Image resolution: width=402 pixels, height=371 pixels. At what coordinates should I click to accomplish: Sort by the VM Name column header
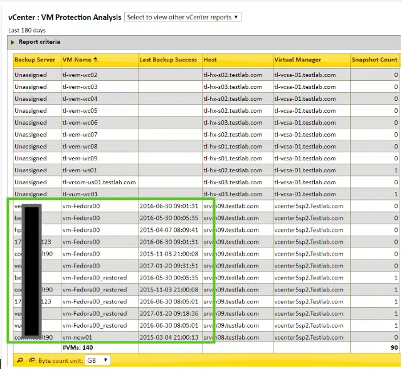pyautogui.click(x=77, y=60)
